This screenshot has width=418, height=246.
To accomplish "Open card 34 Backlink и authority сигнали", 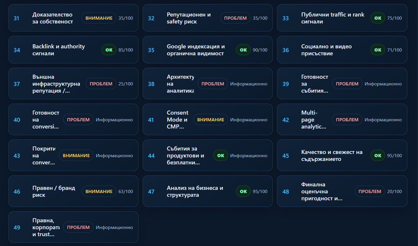I will coord(73,50).
